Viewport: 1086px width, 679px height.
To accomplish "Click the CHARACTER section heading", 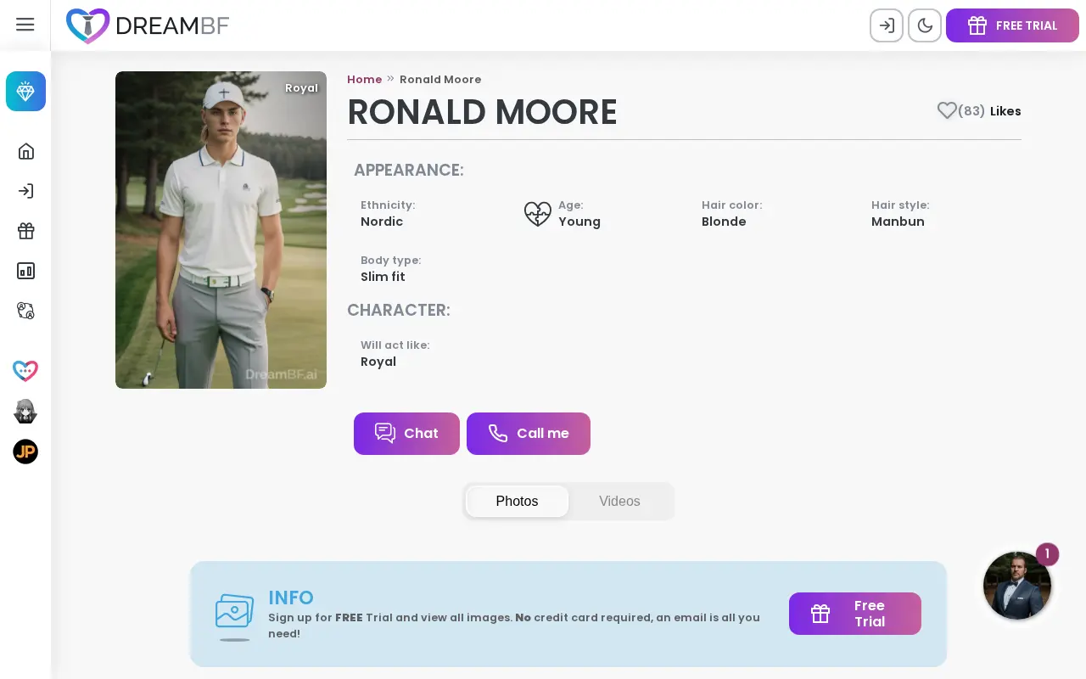I will click(x=399, y=310).
